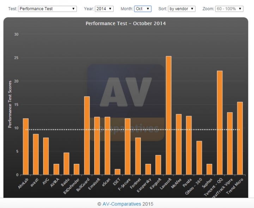Screen dimensions: 254x208
Task: Click the Qihoo - 360 axis label
Action: pos(194,186)
